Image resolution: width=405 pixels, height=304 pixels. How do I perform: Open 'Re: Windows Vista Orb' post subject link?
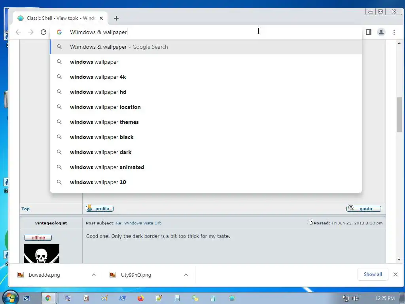coord(139,223)
